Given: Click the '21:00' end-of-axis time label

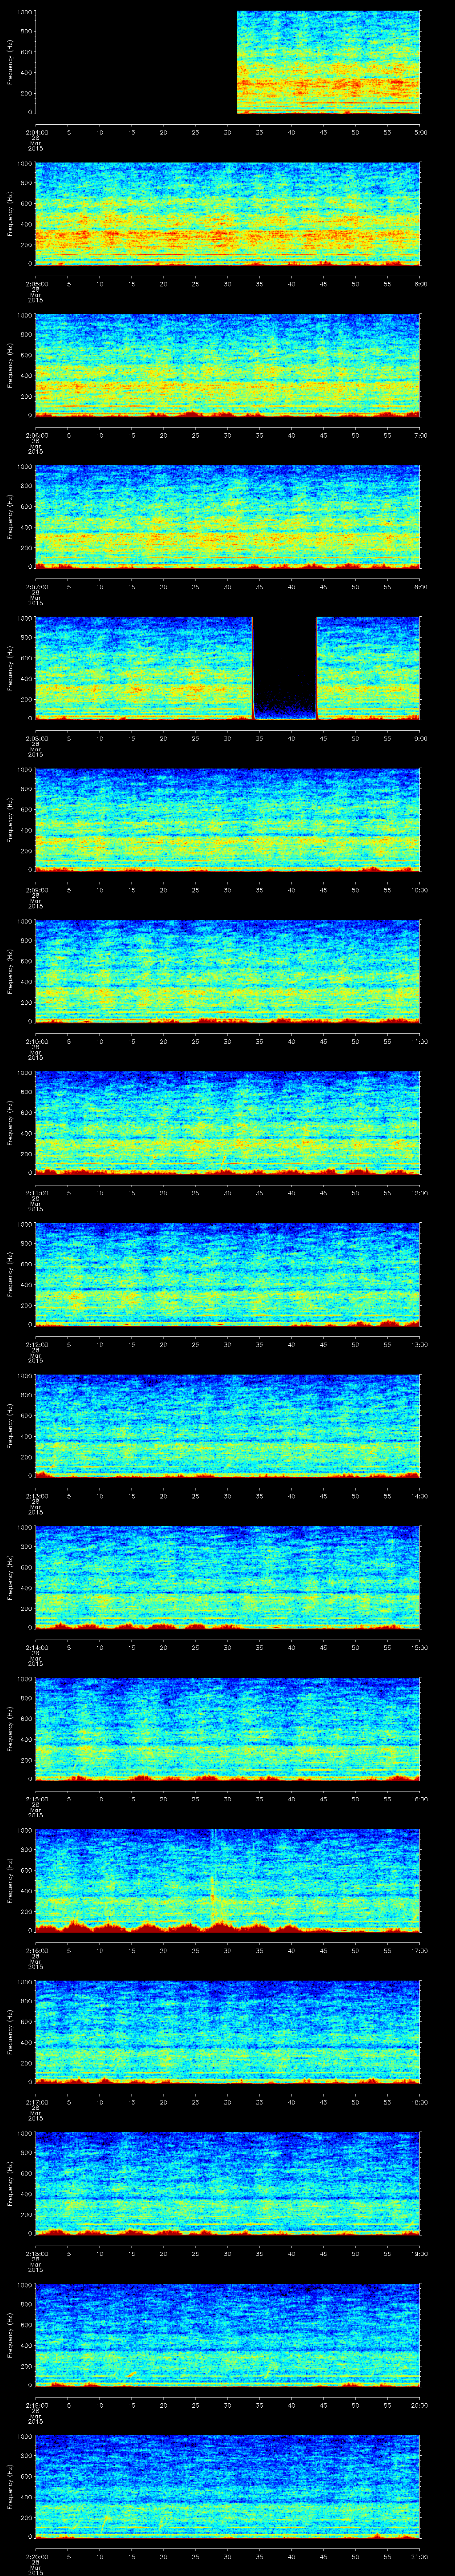Looking at the screenshot, I should pyautogui.click(x=420, y=2558).
